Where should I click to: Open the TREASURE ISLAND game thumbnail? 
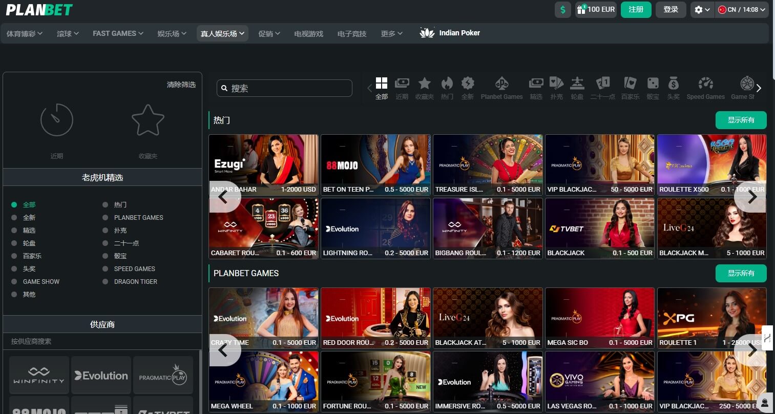point(488,164)
